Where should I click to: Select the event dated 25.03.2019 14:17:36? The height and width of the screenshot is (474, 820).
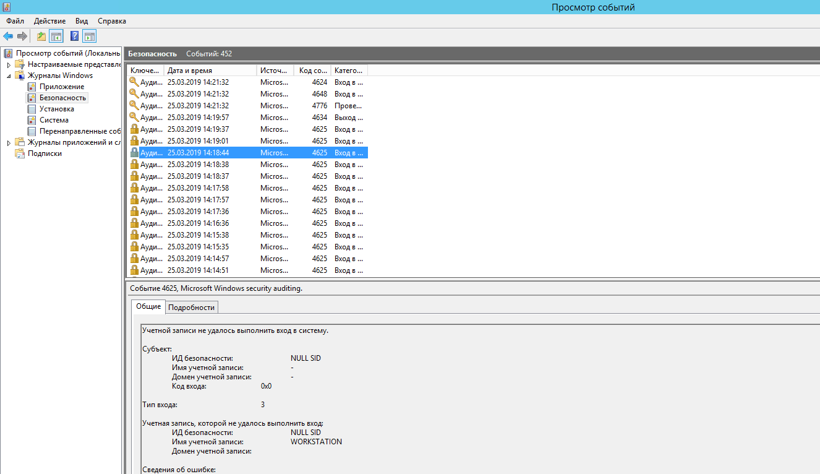click(247, 211)
